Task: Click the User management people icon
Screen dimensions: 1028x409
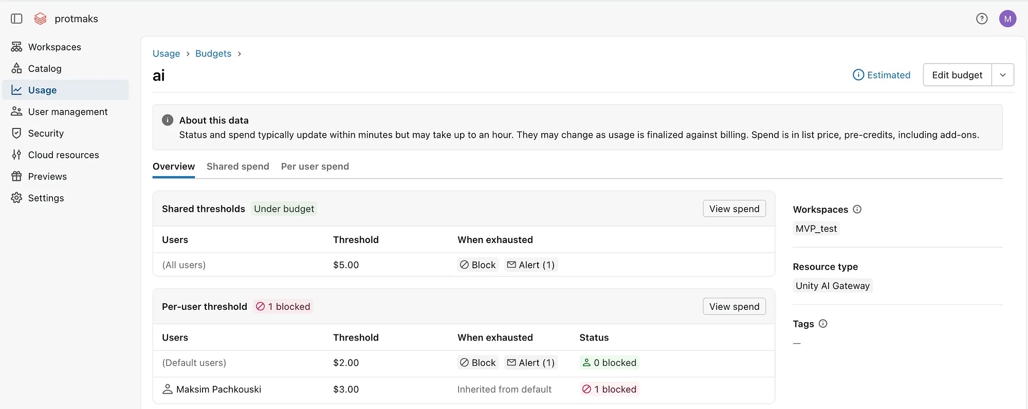Action: pyautogui.click(x=16, y=111)
